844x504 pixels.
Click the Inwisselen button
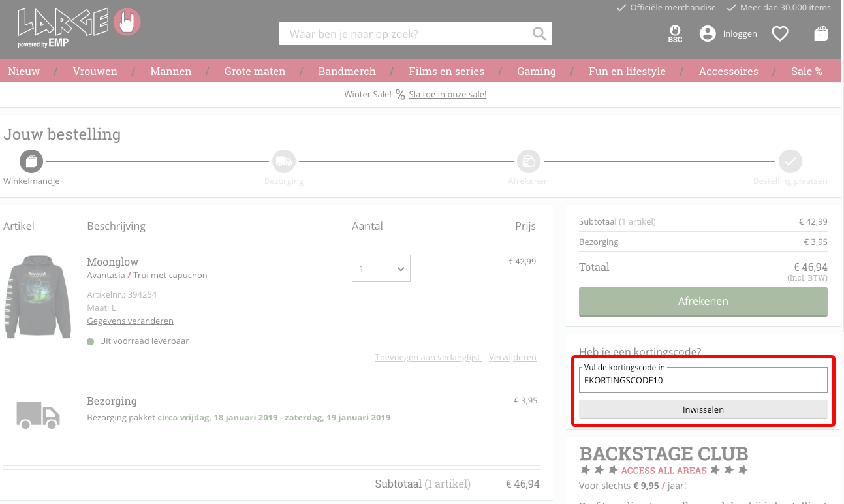[x=703, y=409]
